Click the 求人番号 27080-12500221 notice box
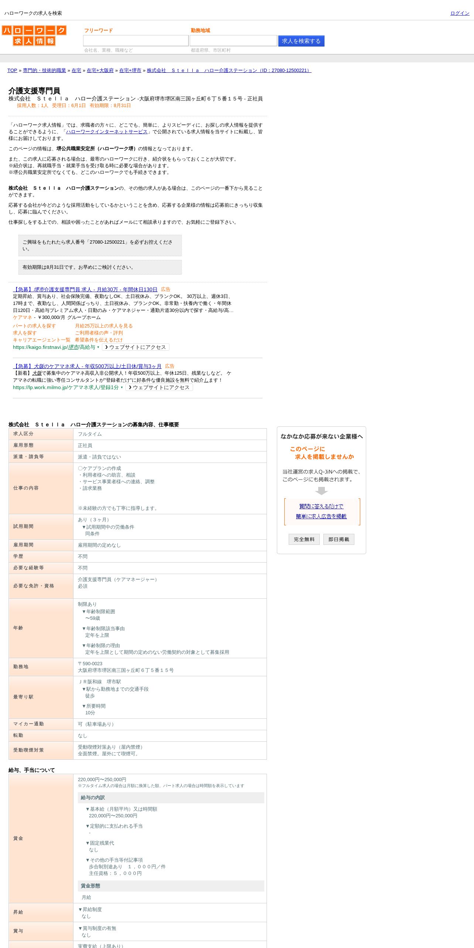 (100, 245)
